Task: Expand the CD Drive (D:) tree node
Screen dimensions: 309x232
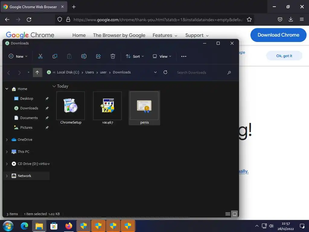Action: point(7,164)
